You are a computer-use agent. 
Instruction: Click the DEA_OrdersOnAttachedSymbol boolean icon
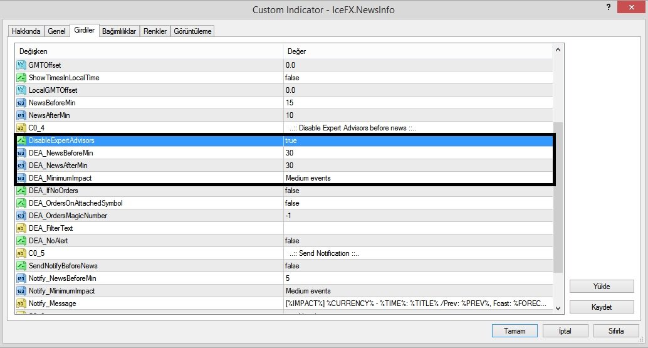pos(21,203)
